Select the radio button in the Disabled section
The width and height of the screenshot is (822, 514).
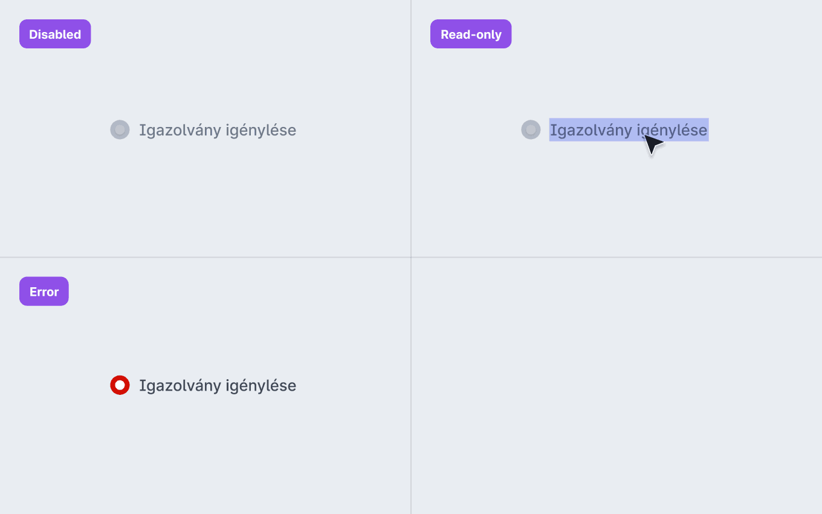pos(120,129)
